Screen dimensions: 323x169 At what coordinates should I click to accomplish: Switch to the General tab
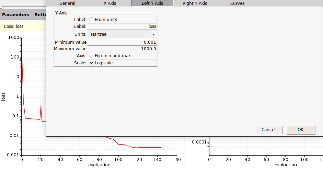(67, 3)
